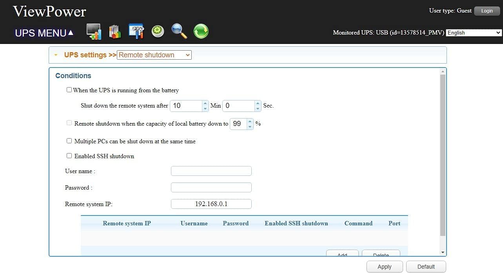Open the magnifying glass search icon

click(179, 31)
